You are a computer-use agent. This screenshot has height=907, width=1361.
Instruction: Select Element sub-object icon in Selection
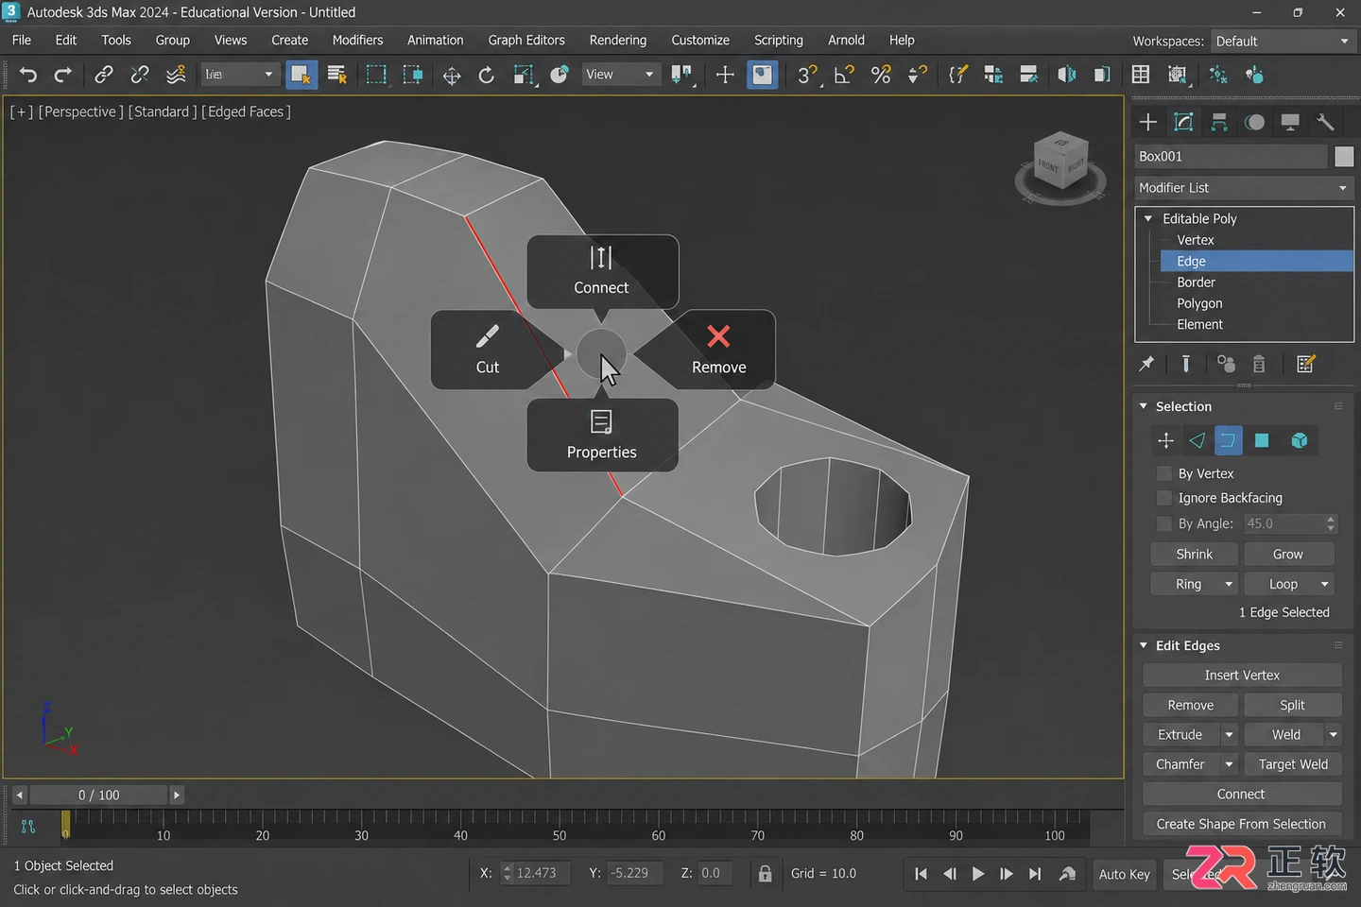pyautogui.click(x=1300, y=440)
